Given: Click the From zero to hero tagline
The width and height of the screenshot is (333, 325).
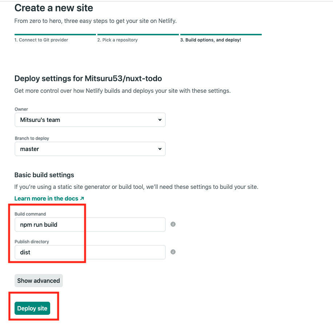Looking at the screenshot, I should tap(95, 21).
